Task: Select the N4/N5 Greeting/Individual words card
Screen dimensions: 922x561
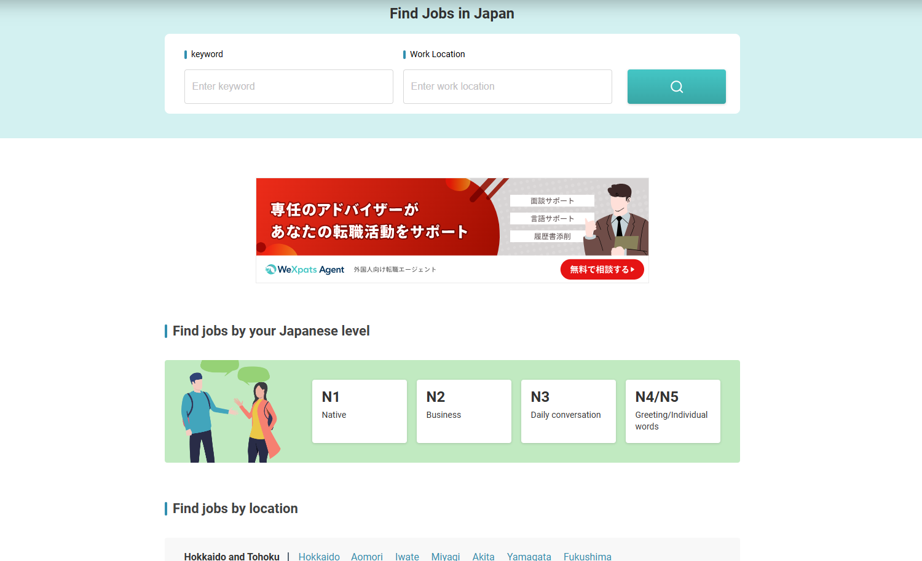Action: [672, 410]
